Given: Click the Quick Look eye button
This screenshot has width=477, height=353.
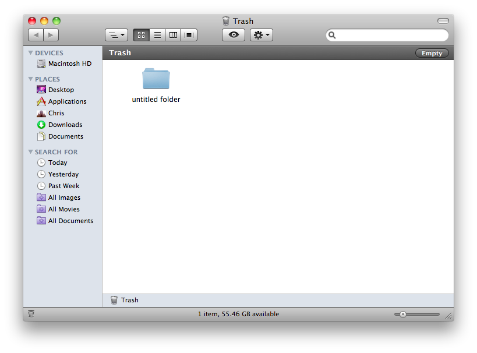Looking at the screenshot, I should (x=234, y=35).
